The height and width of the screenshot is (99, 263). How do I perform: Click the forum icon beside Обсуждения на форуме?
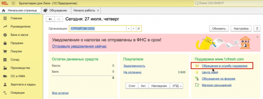tap(197, 78)
